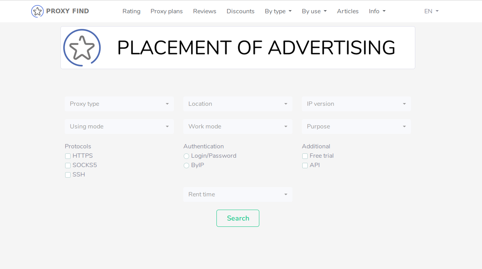Open the Info dropdown menu
This screenshot has height=269, width=482.
coord(377,11)
